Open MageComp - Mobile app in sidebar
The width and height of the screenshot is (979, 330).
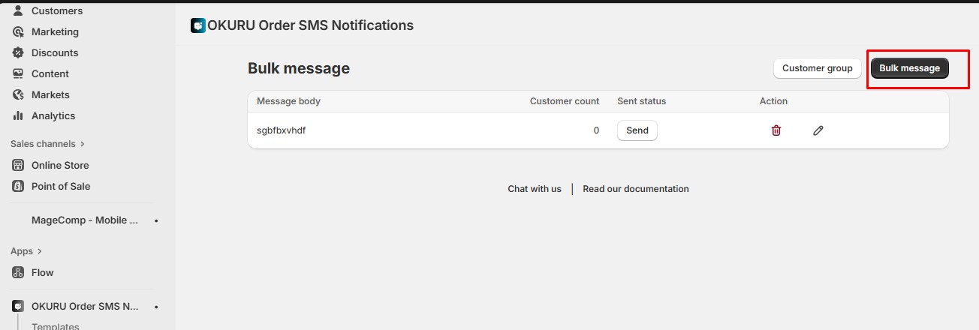84,220
